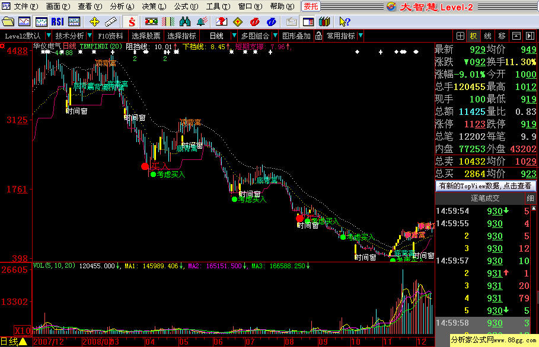The width and height of the screenshot is (539, 347).
Task: Click the 常用指标 button
Action: (341, 36)
